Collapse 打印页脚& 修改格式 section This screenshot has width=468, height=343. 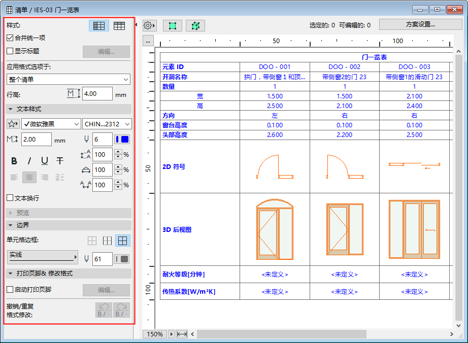click(x=69, y=273)
